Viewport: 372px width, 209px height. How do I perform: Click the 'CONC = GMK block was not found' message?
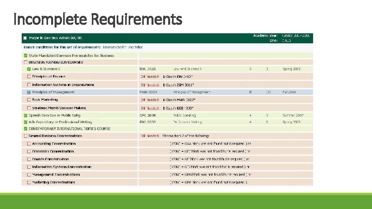pyautogui.click(x=208, y=182)
